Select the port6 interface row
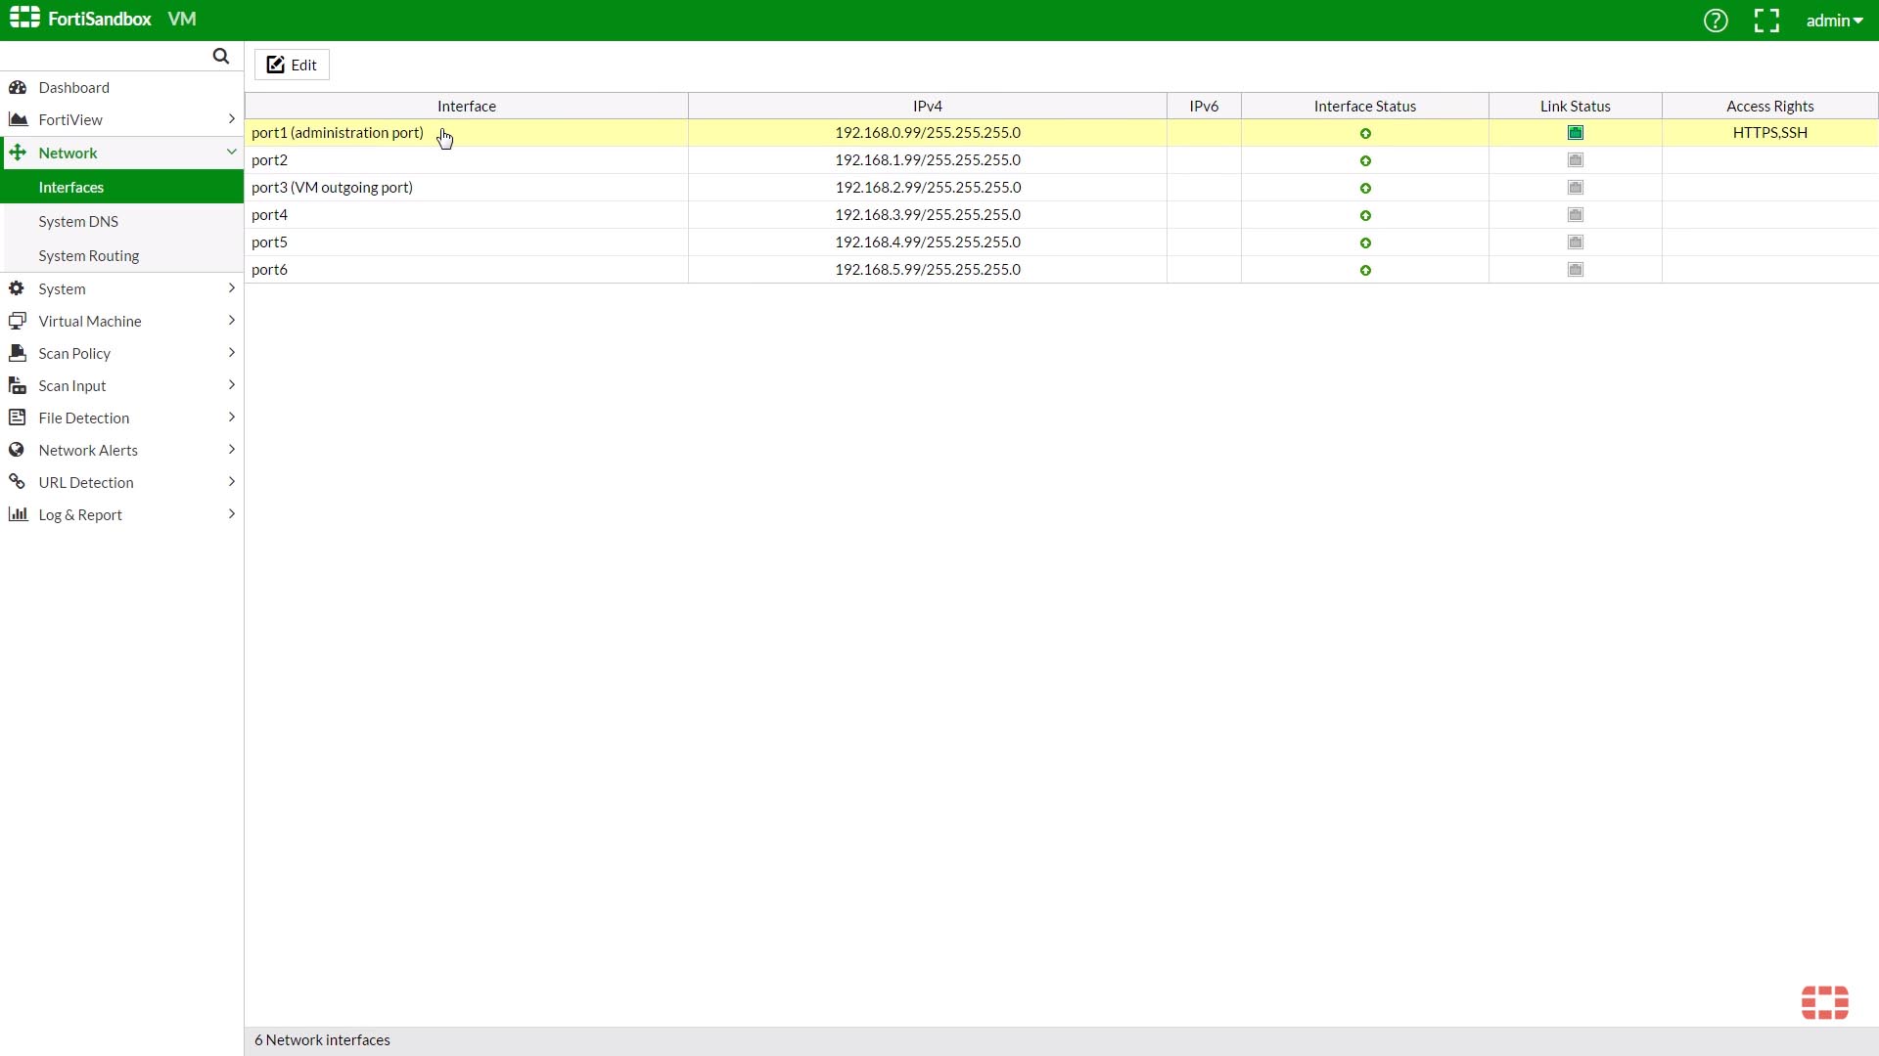This screenshot has height=1056, width=1879. (x=270, y=270)
